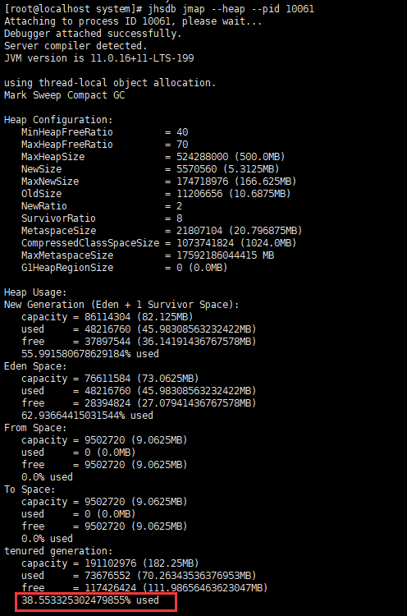Click the CompressedClassSpaceSize label
The height and width of the screenshot is (616, 407).
(90, 243)
